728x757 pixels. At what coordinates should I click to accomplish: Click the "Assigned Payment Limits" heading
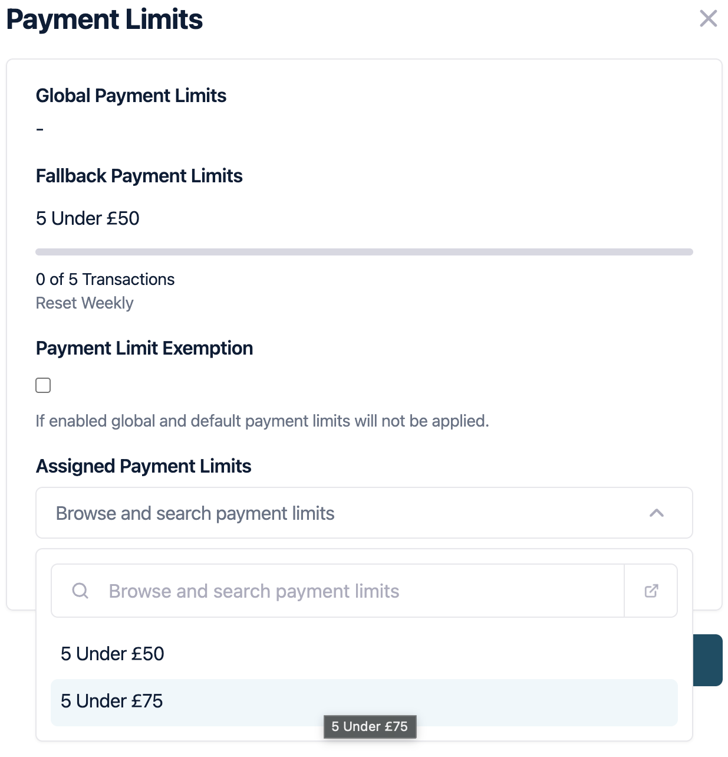point(144,466)
